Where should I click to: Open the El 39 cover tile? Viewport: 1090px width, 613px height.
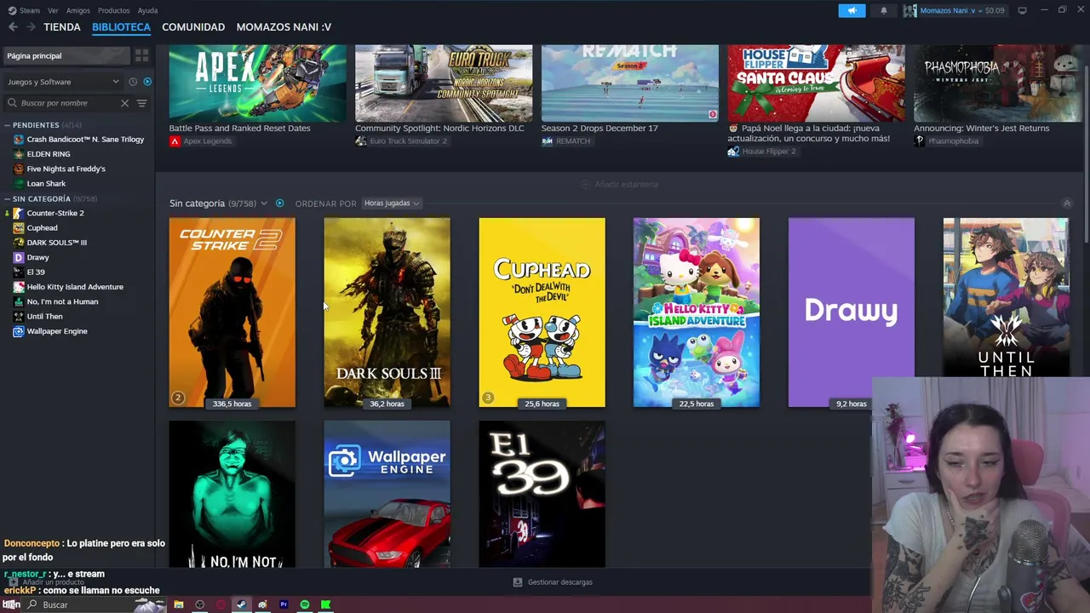click(x=542, y=494)
